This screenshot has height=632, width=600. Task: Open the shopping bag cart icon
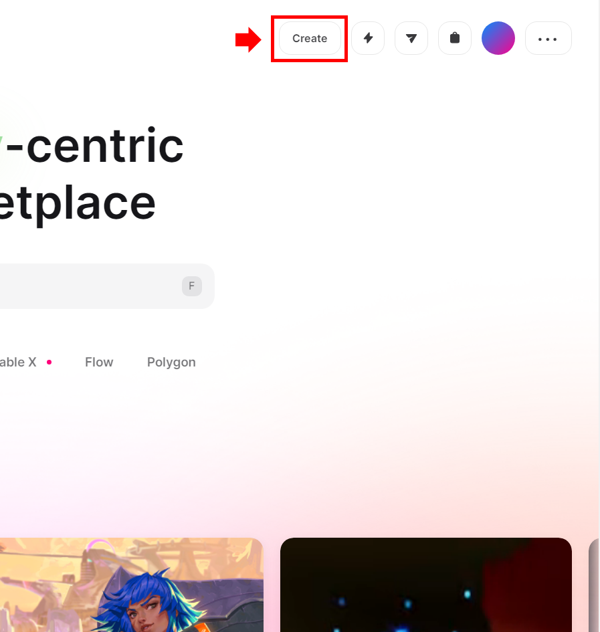pos(455,38)
